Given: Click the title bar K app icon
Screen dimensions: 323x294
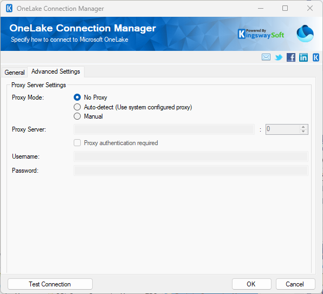Looking at the screenshot, I should click(x=9, y=9).
